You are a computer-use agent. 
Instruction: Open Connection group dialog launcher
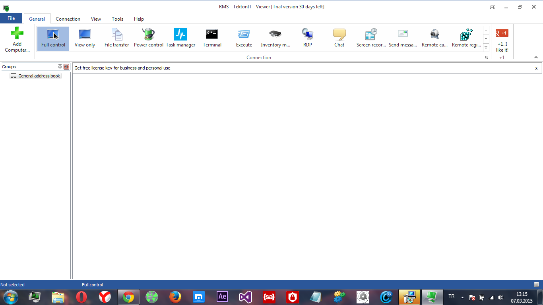tap(487, 58)
